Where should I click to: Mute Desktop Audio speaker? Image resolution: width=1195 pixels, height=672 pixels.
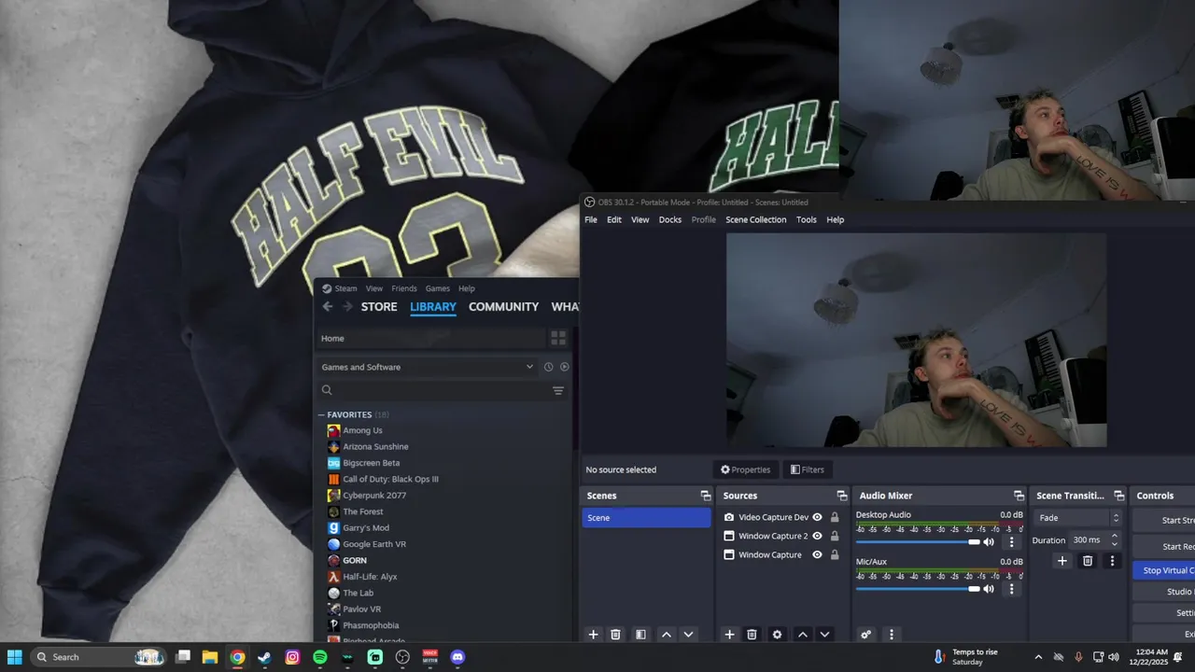[989, 542]
